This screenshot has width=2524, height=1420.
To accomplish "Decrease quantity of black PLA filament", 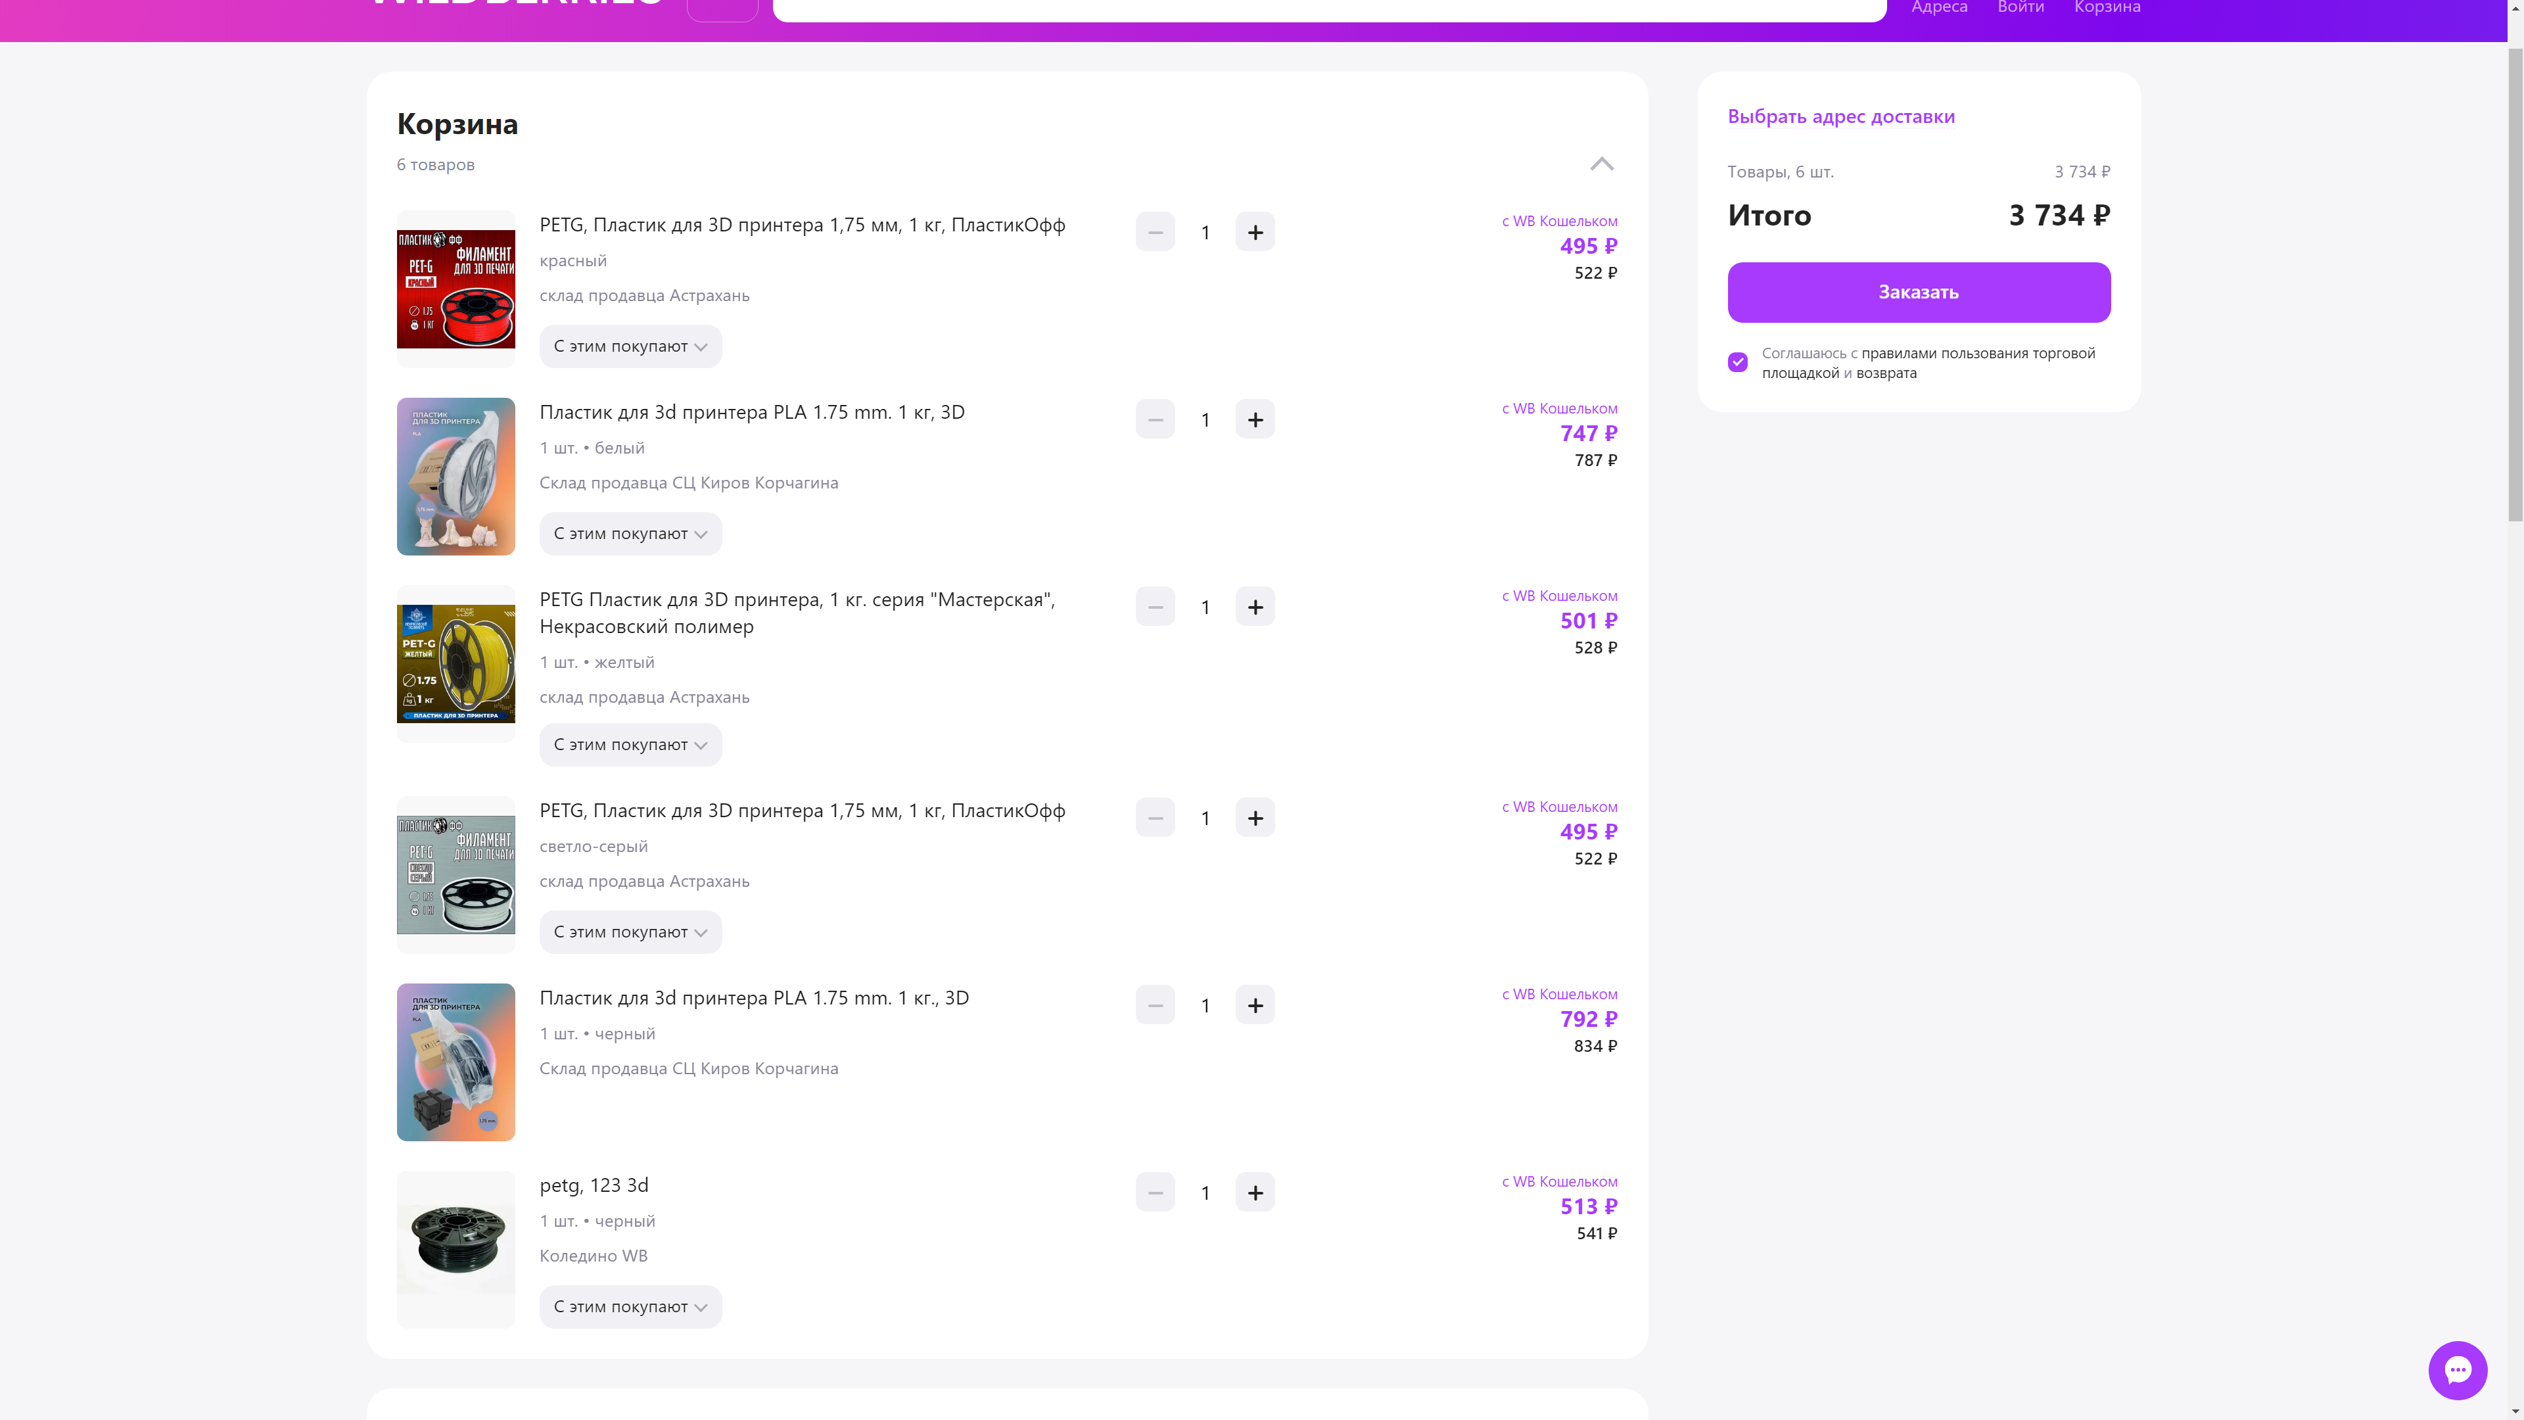I will coord(1154,1005).
